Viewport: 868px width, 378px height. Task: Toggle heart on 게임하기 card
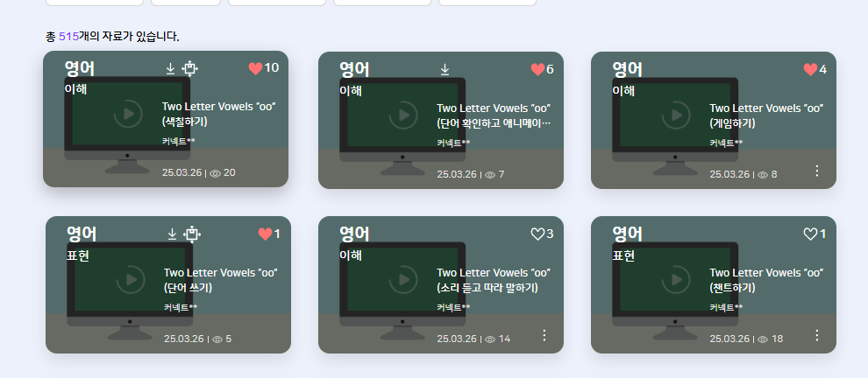coord(810,70)
